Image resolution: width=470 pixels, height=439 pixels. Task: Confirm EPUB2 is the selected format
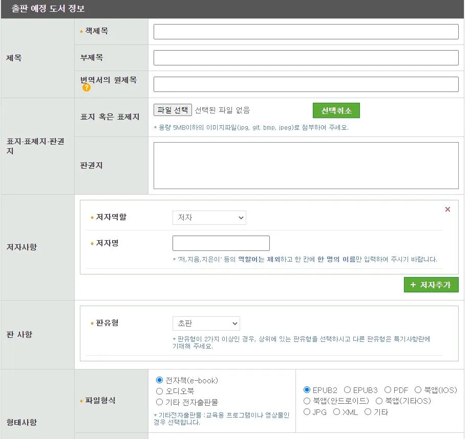[x=306, y=390]
